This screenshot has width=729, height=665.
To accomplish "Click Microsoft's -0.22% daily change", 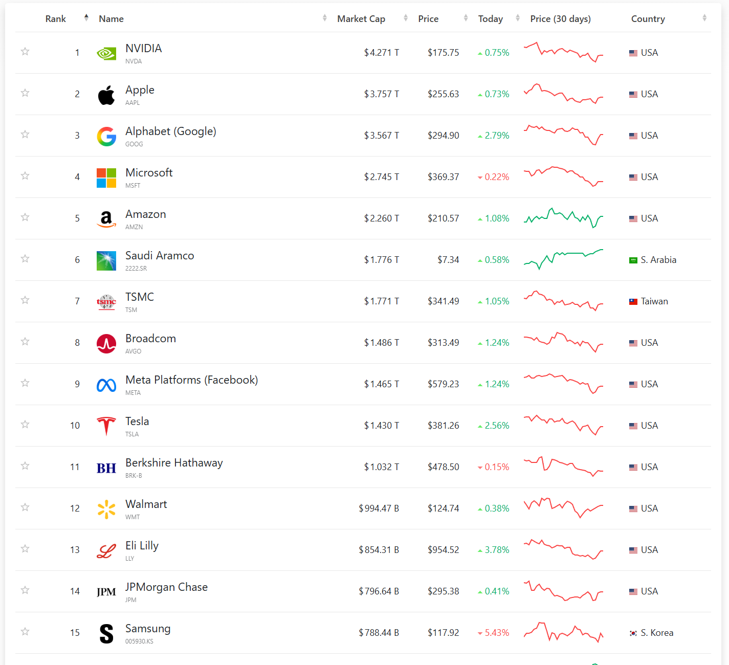I will pos(494,177).
